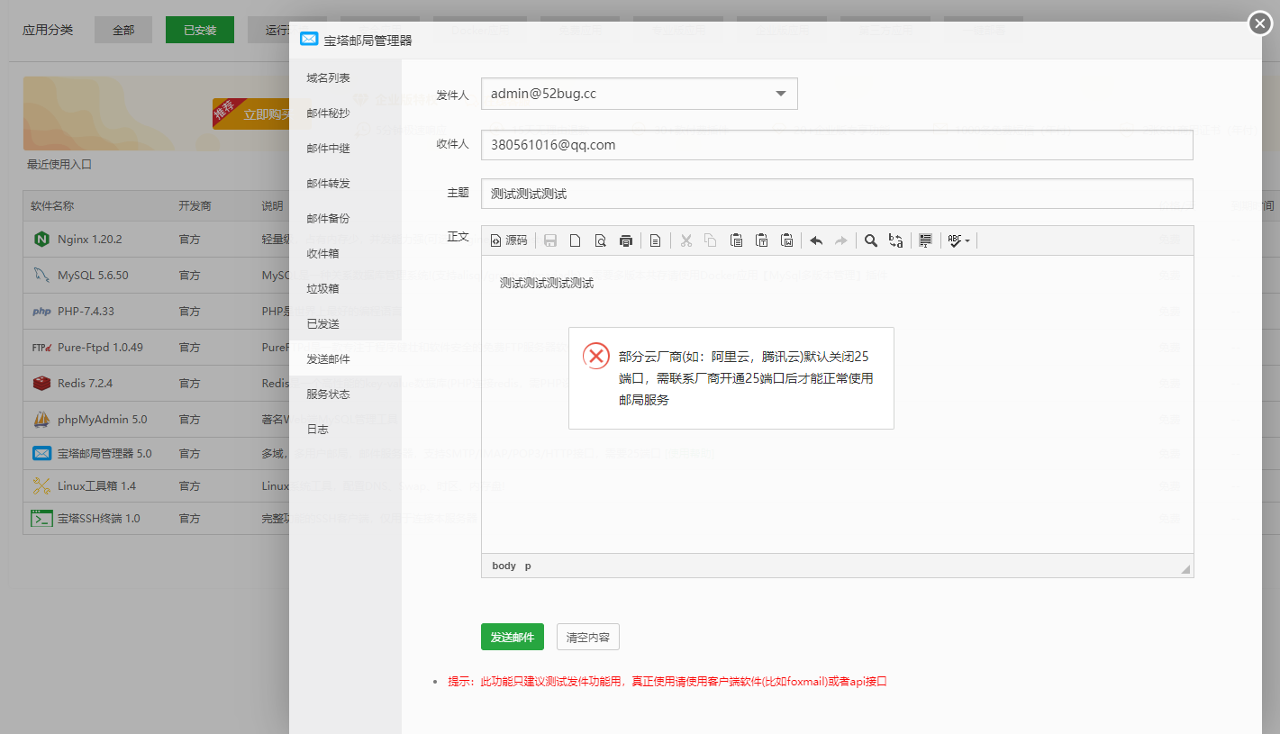This screenshot has width=1280, height=734.
Task: Open the Templates icon in editor toolbar
Action: coord(656,240)
